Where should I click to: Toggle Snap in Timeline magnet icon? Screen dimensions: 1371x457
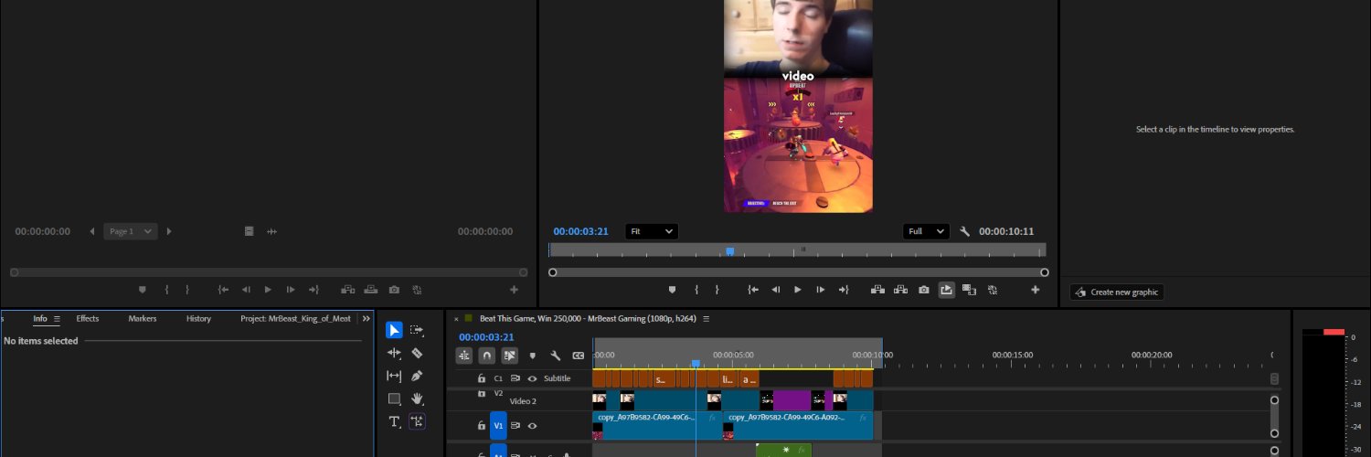tap(487, 356)
